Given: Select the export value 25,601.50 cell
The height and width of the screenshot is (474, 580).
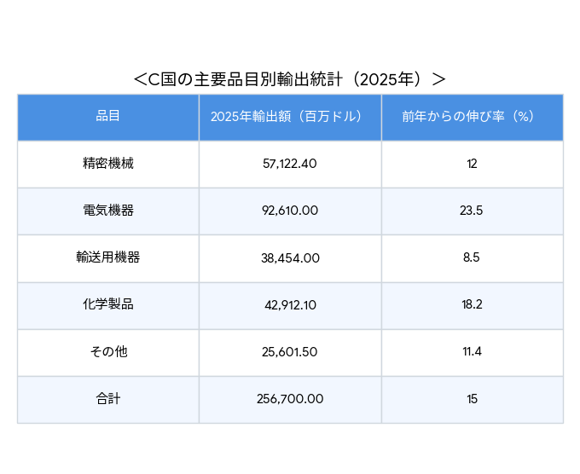Looking at the screenshot, I should click(290, 351).
